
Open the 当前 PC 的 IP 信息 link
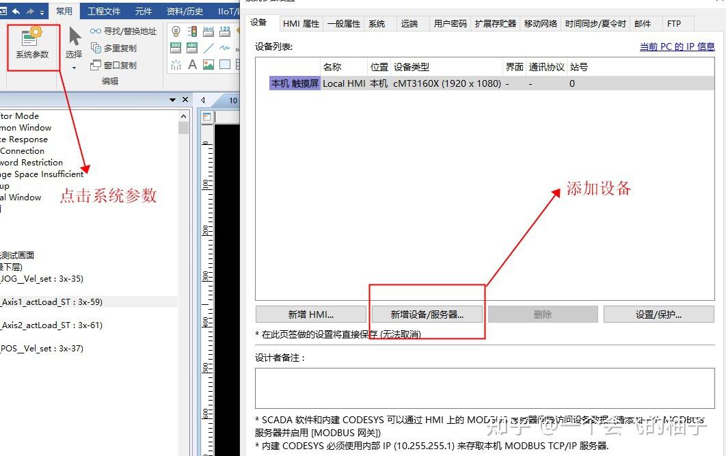click(677, 46)
